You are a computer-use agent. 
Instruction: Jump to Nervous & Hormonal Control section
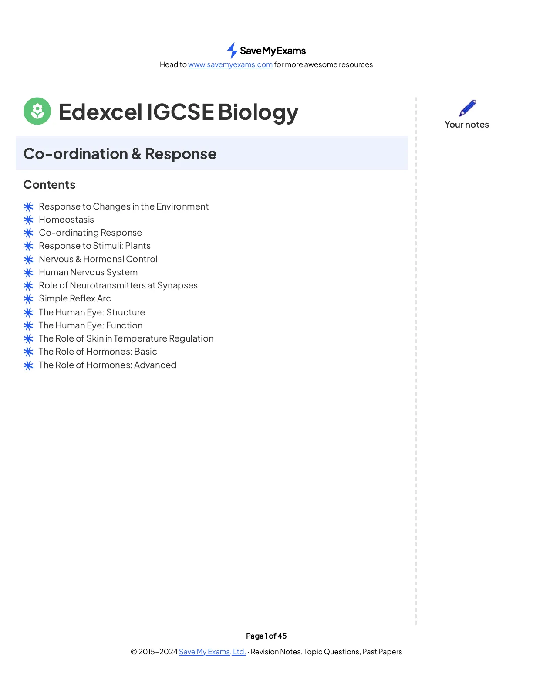pos(98,259)
